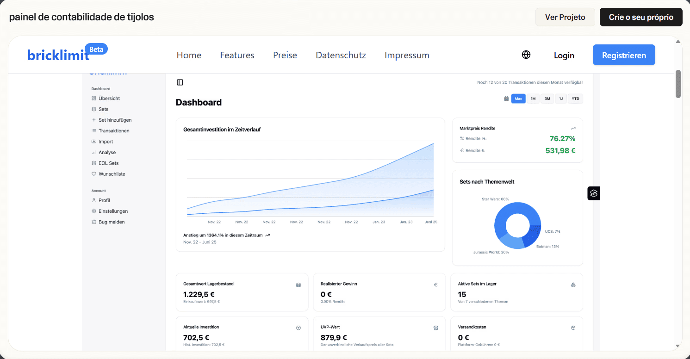This screenshot has width=690, height=359.
Task: Click the person icon beside Profil
Action: (x=94, y=200)
